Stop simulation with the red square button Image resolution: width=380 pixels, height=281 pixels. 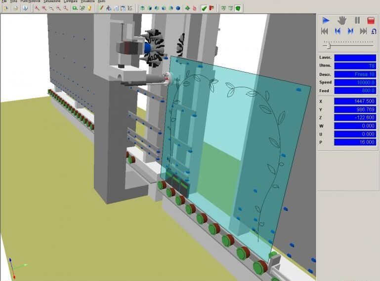[371, 21]
